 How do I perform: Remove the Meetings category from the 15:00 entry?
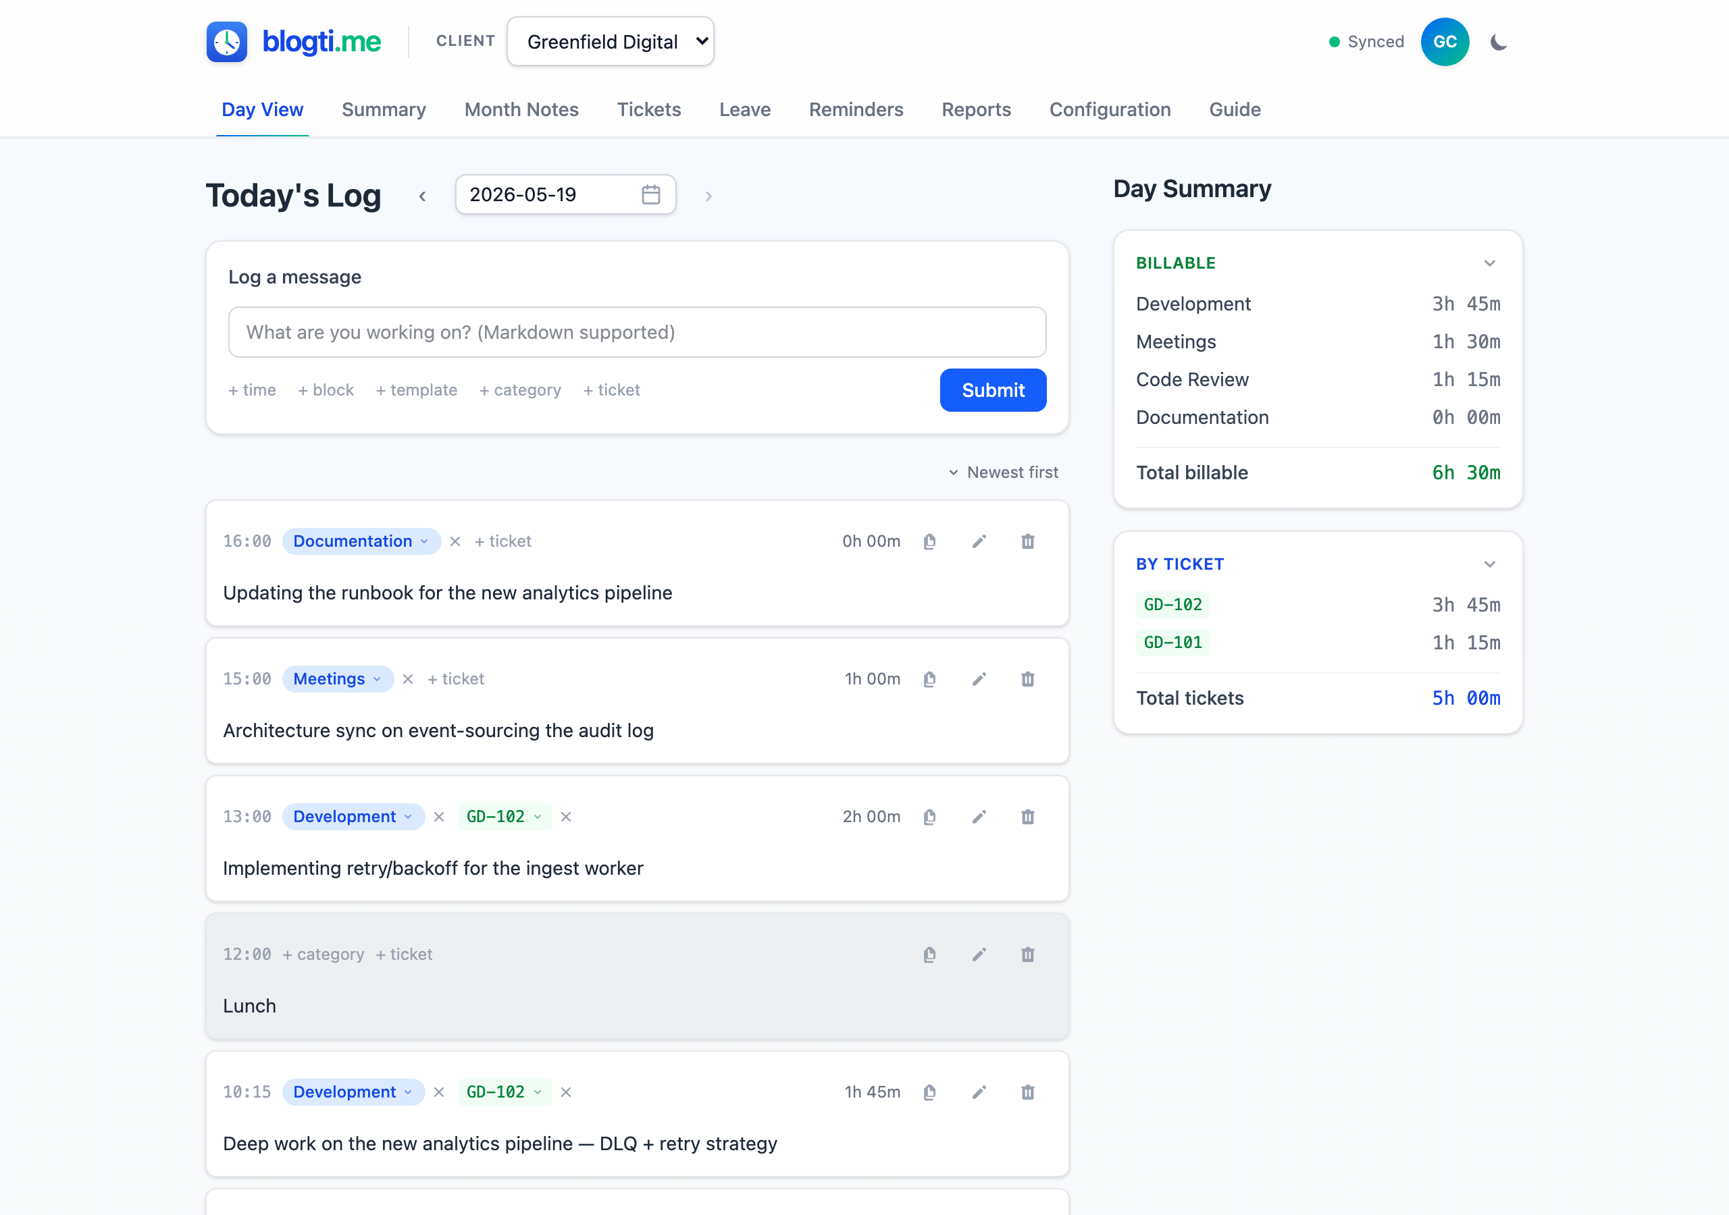[407, 679]
